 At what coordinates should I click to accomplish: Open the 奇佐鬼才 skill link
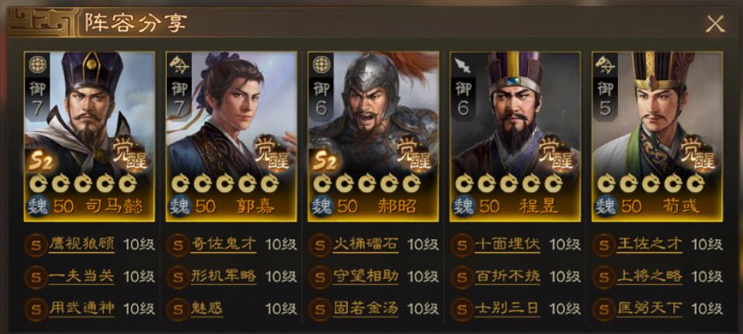point(223,244)
